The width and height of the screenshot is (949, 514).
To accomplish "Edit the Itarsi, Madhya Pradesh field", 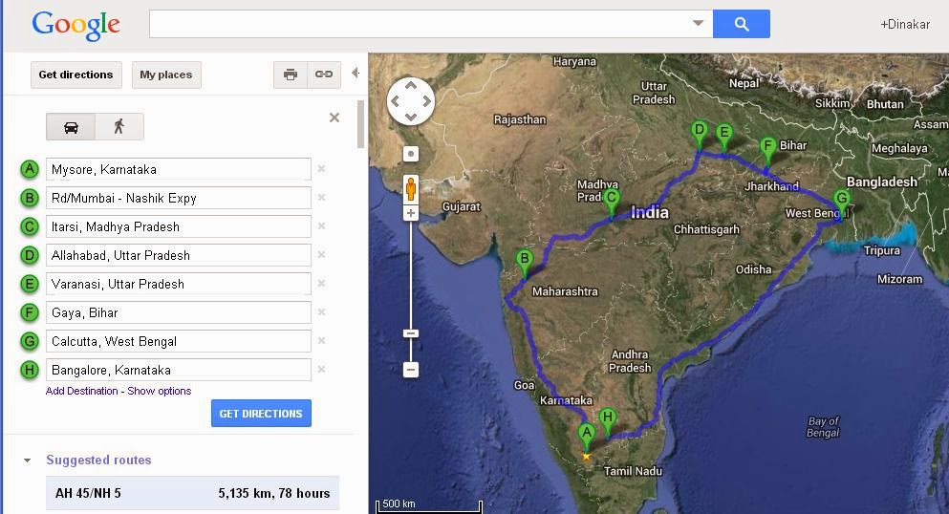I will coord(179,226).
